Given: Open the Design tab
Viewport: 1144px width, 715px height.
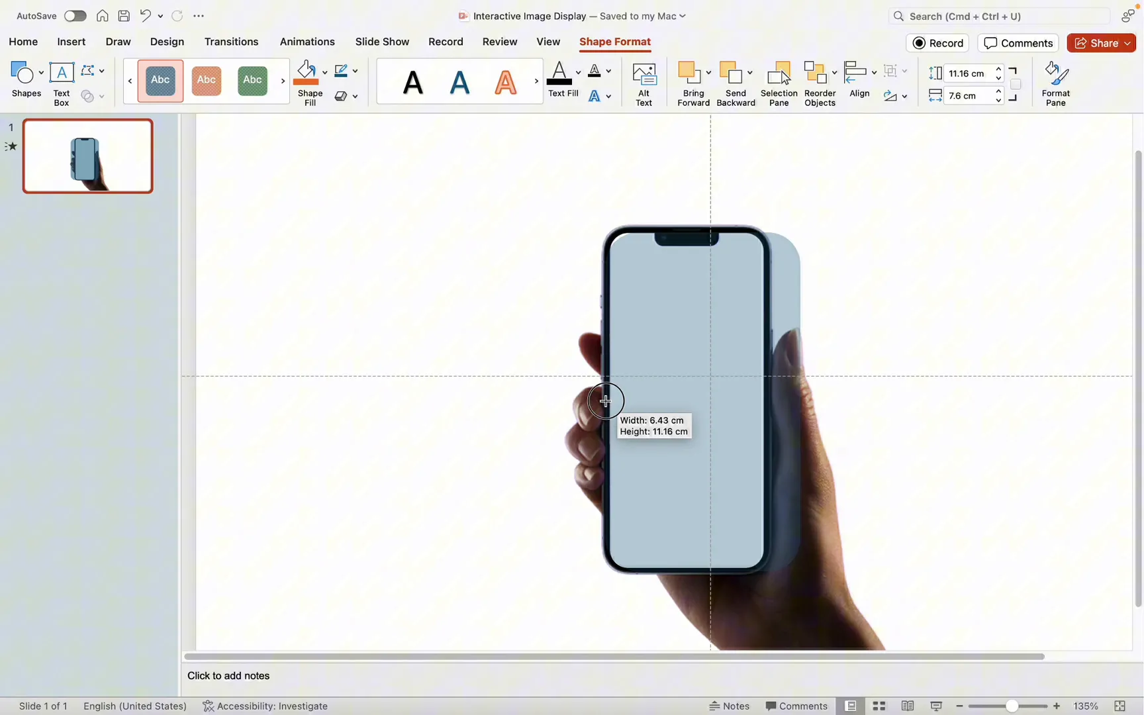Looking at the screenshot, I should click(x=167, y=42).
